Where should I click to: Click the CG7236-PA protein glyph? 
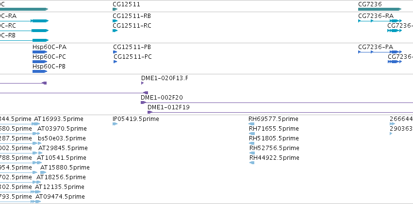tap(380, 52)
